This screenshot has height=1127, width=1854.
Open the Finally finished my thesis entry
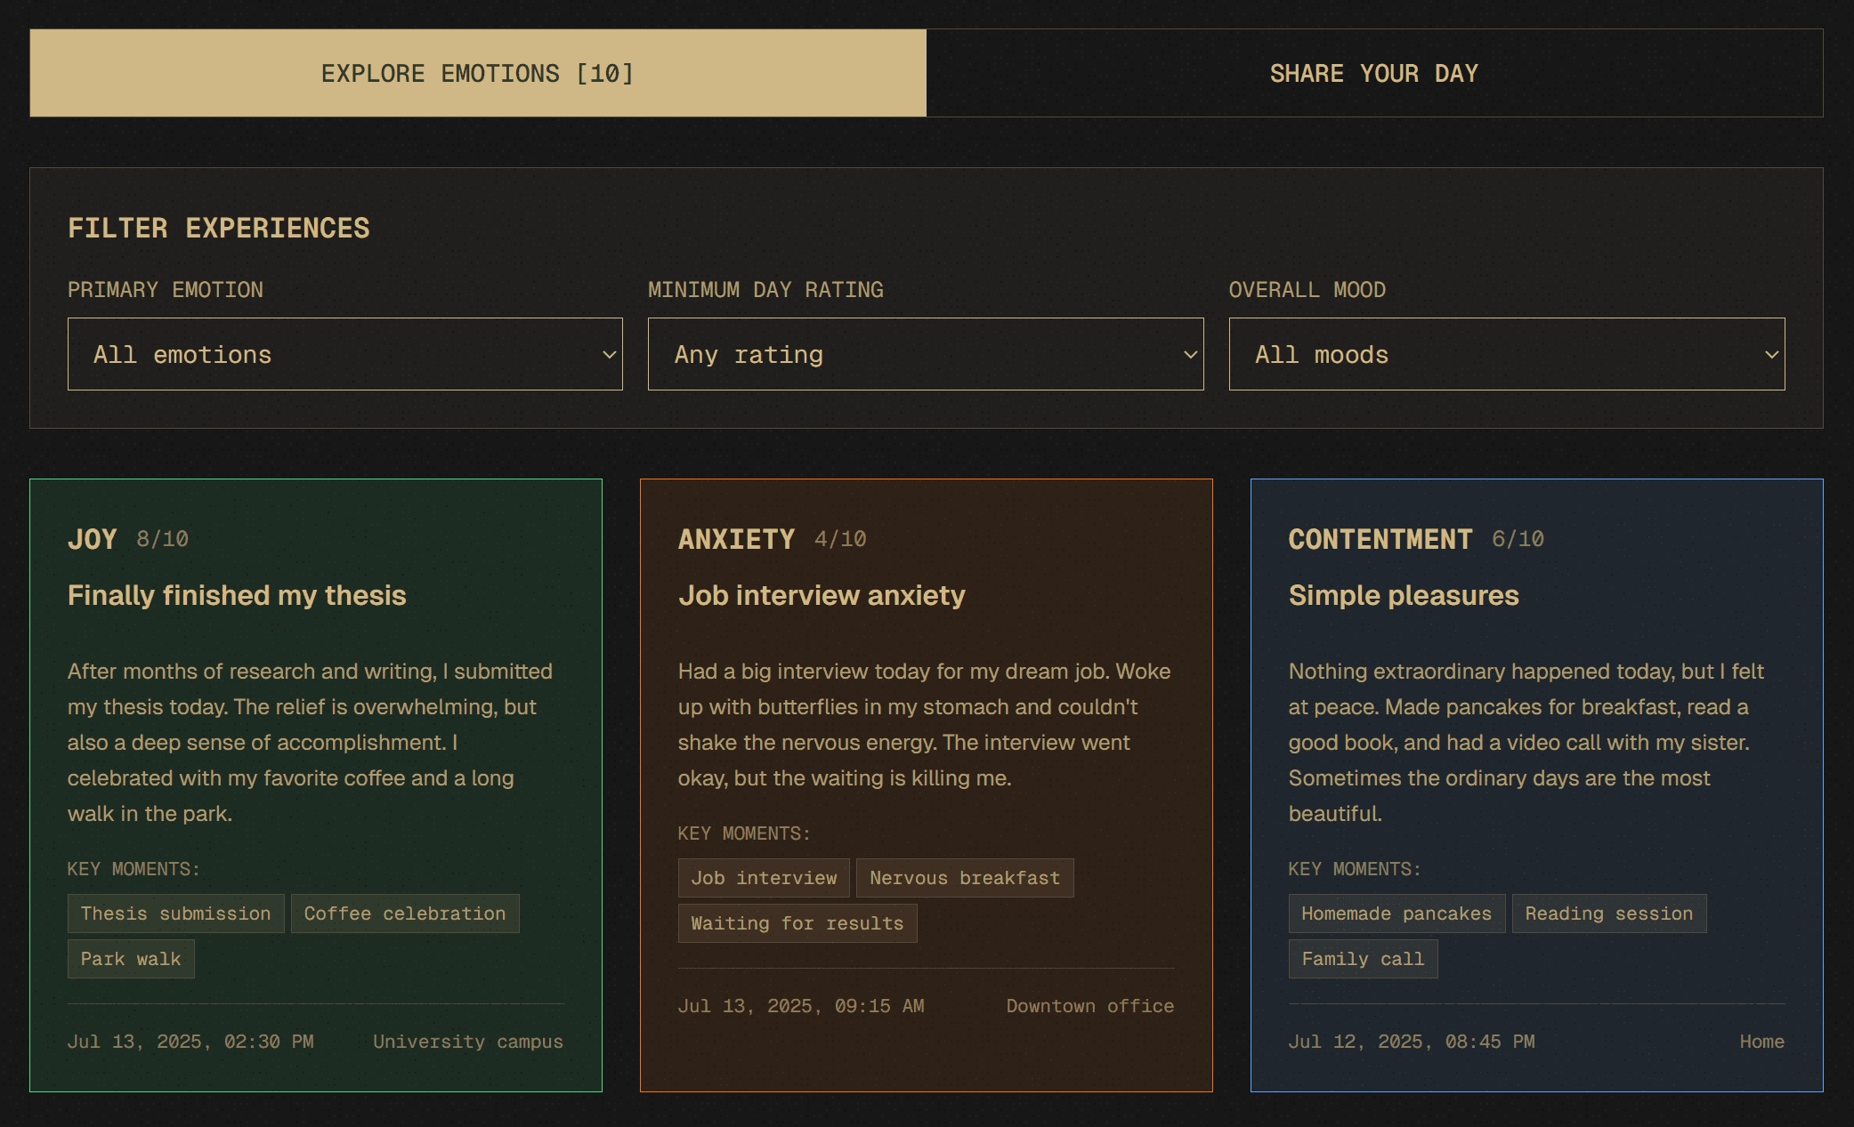click(x=237, y=595)
